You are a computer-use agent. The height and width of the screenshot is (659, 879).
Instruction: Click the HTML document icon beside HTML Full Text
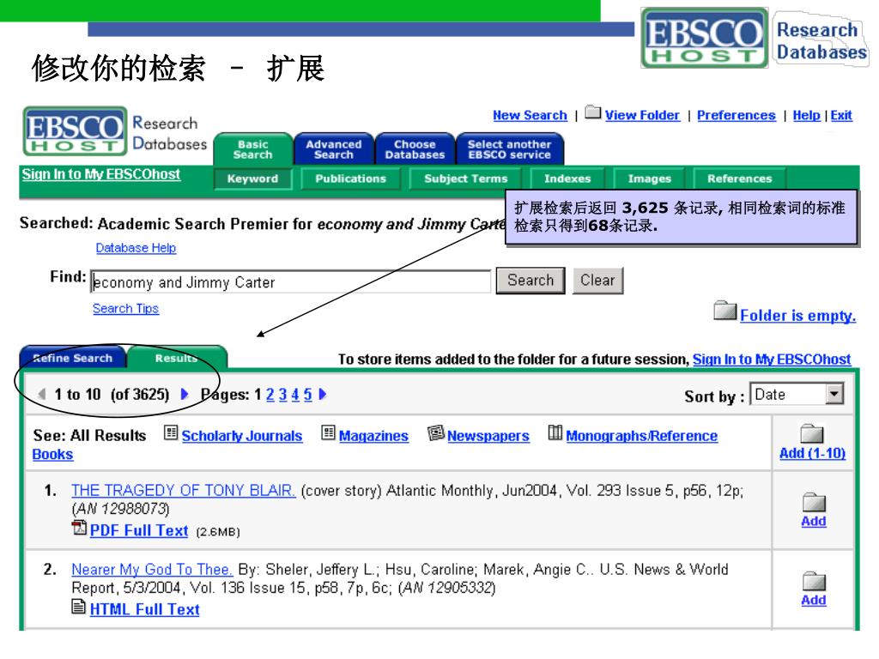(79, 607)
